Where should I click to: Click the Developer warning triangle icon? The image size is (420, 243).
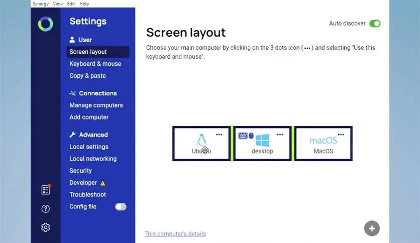(x=103, y=183)
